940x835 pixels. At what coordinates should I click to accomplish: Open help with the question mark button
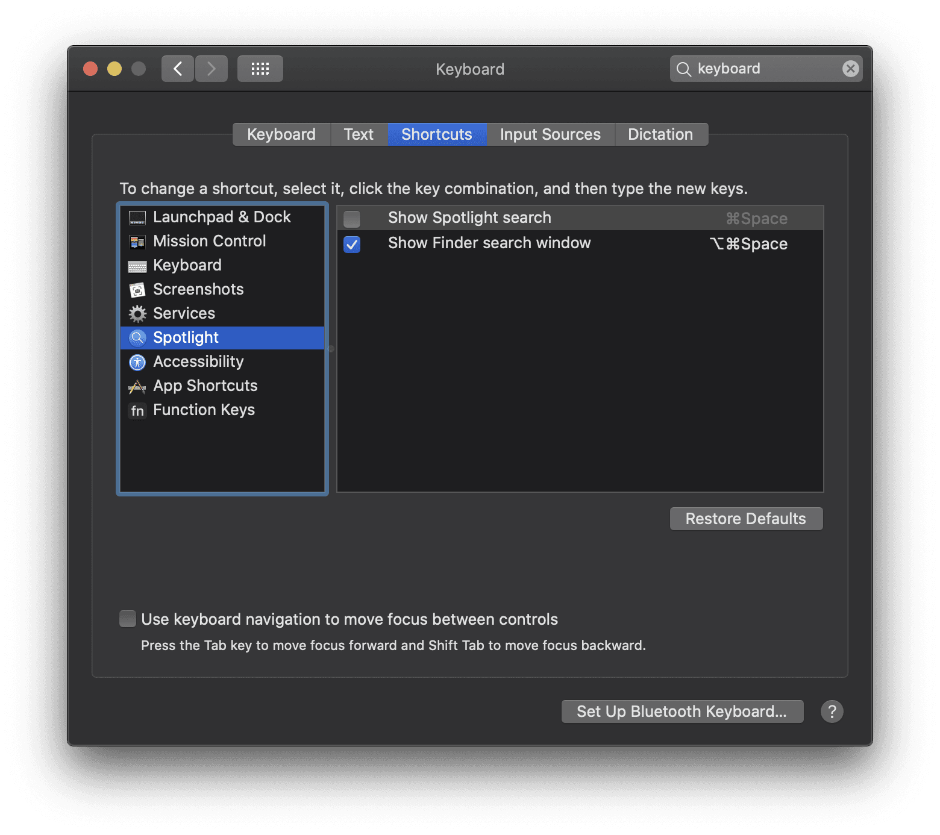pyautogui.click(x=832, y=711)
